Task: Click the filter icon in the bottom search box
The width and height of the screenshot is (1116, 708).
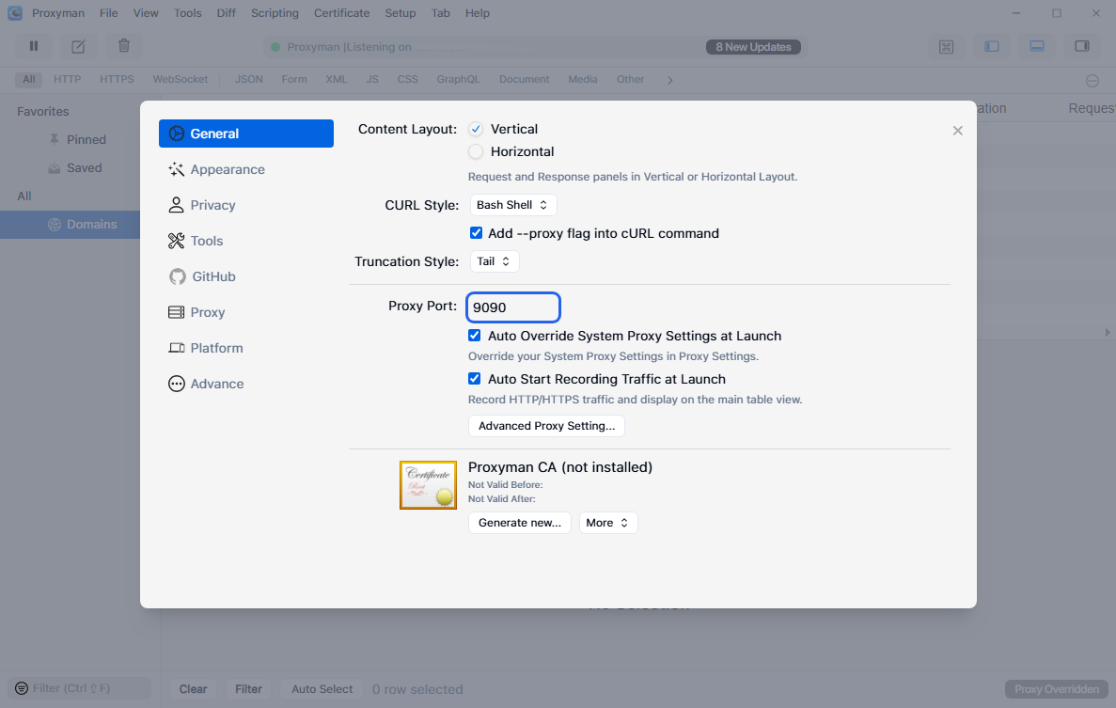Action: coord(22,688)
